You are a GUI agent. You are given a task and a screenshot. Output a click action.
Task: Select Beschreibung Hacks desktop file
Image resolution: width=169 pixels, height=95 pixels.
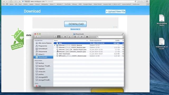tap(162, 20)
